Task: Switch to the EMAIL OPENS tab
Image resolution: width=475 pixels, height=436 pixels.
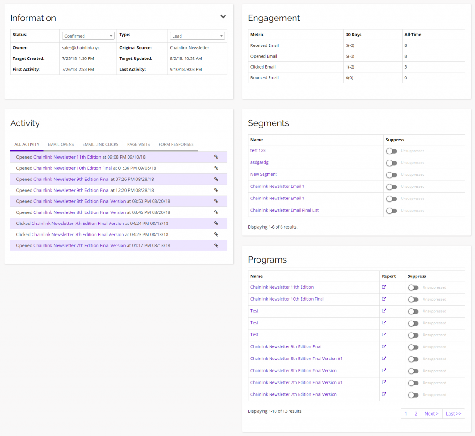Action: [60, 144]
